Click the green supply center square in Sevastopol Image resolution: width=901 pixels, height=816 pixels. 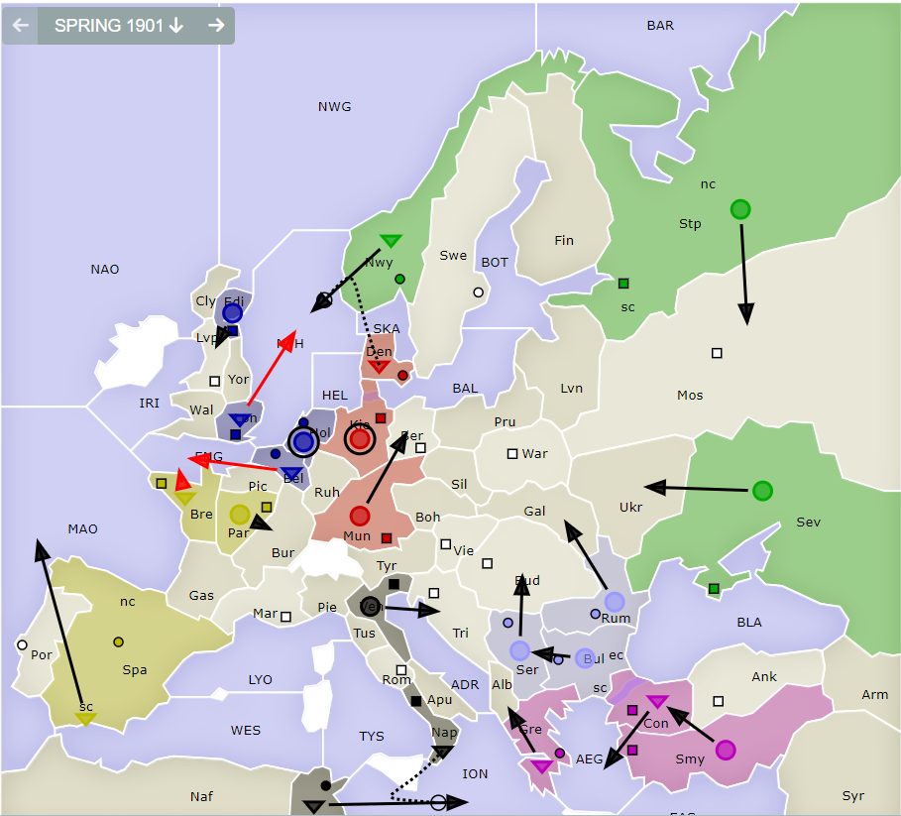(x=714, y=588)
